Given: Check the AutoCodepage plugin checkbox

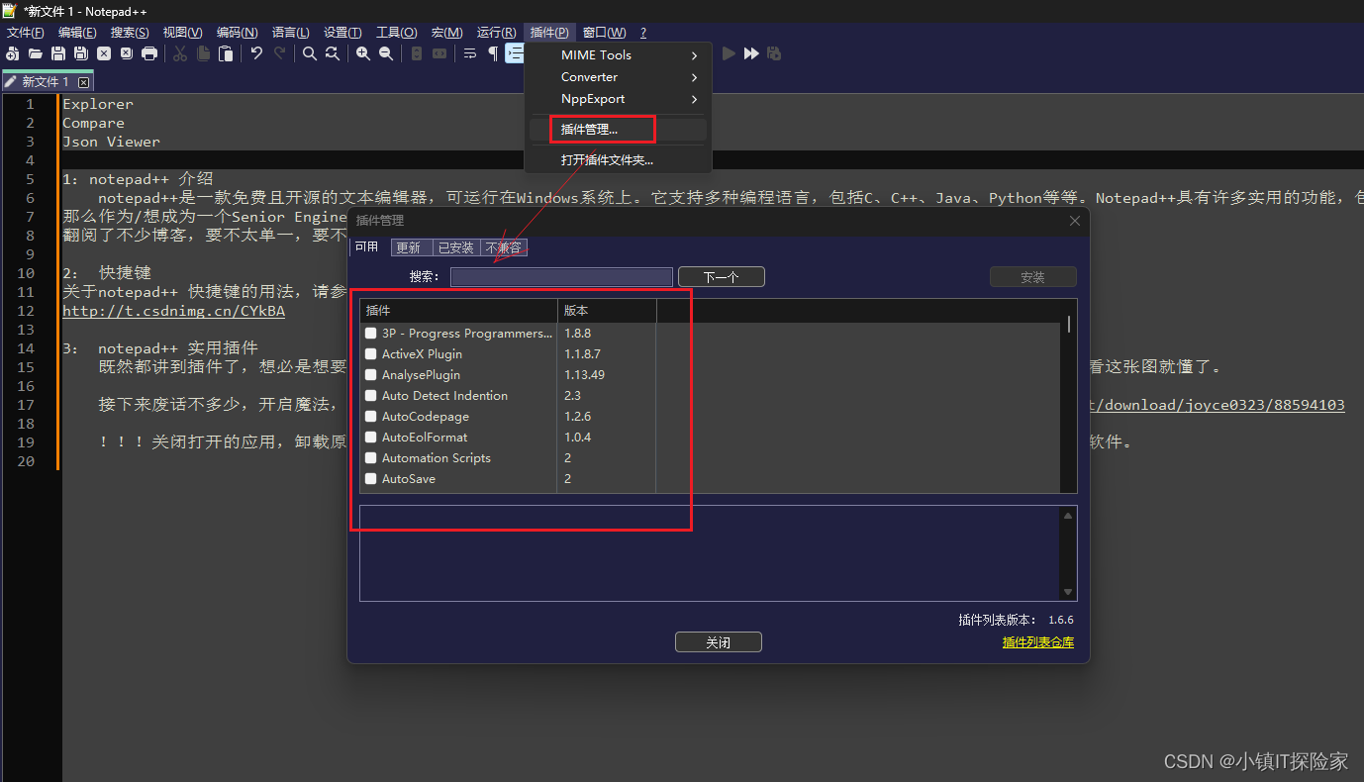Looking at the screenshot, I should [x=371, y=417].
